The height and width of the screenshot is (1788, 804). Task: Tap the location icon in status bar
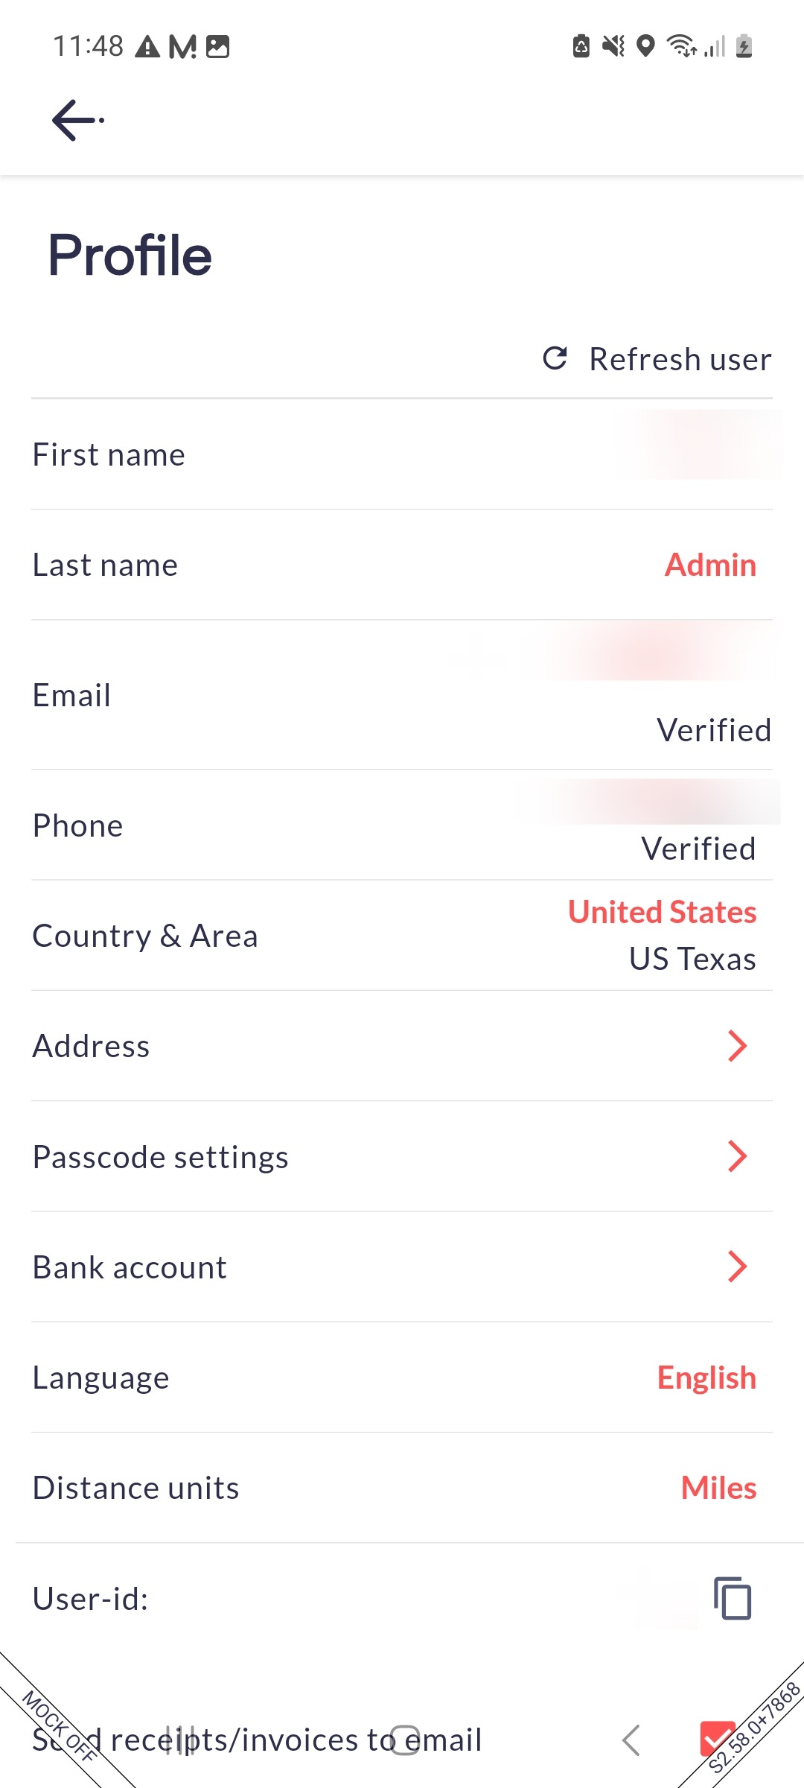click(646, 46)
